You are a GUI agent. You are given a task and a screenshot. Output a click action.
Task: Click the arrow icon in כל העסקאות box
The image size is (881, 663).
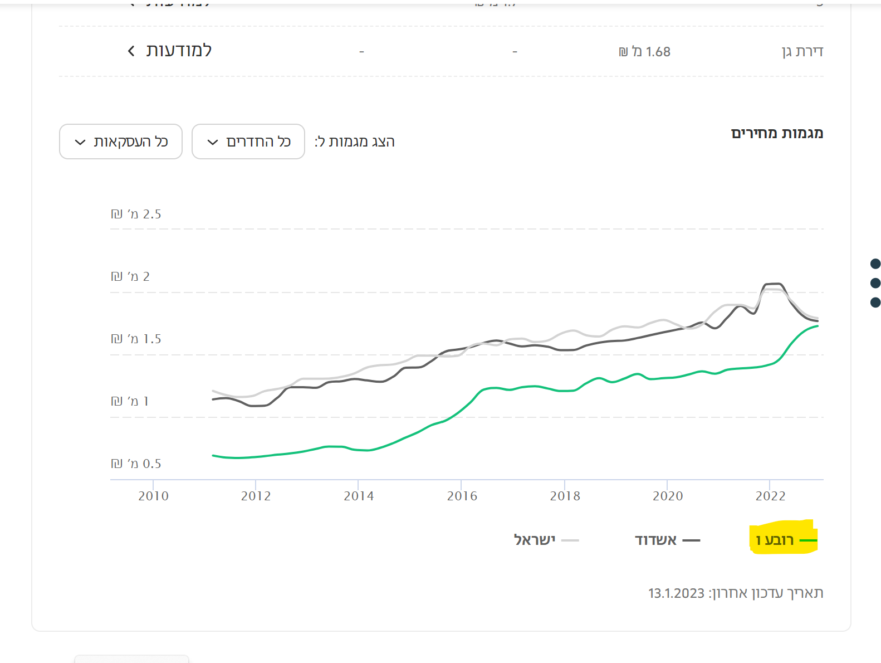80,142
